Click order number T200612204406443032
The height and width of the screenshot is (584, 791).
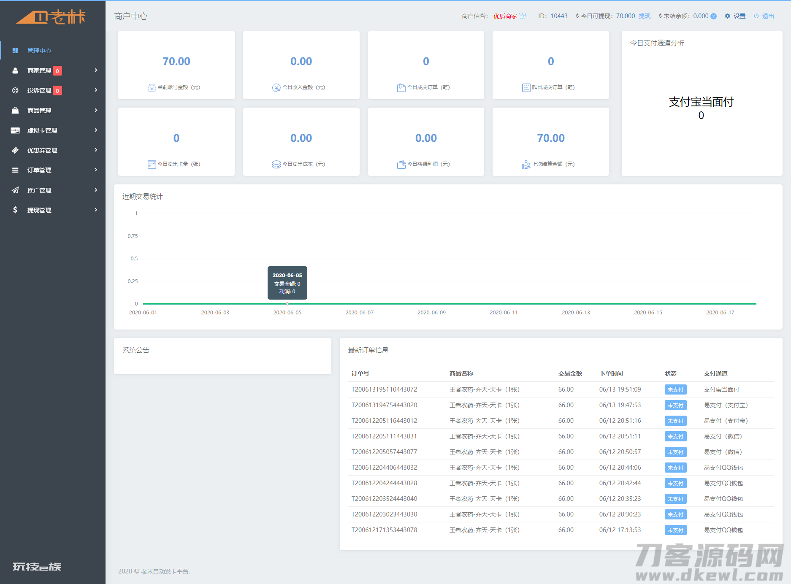coord(384,468)
